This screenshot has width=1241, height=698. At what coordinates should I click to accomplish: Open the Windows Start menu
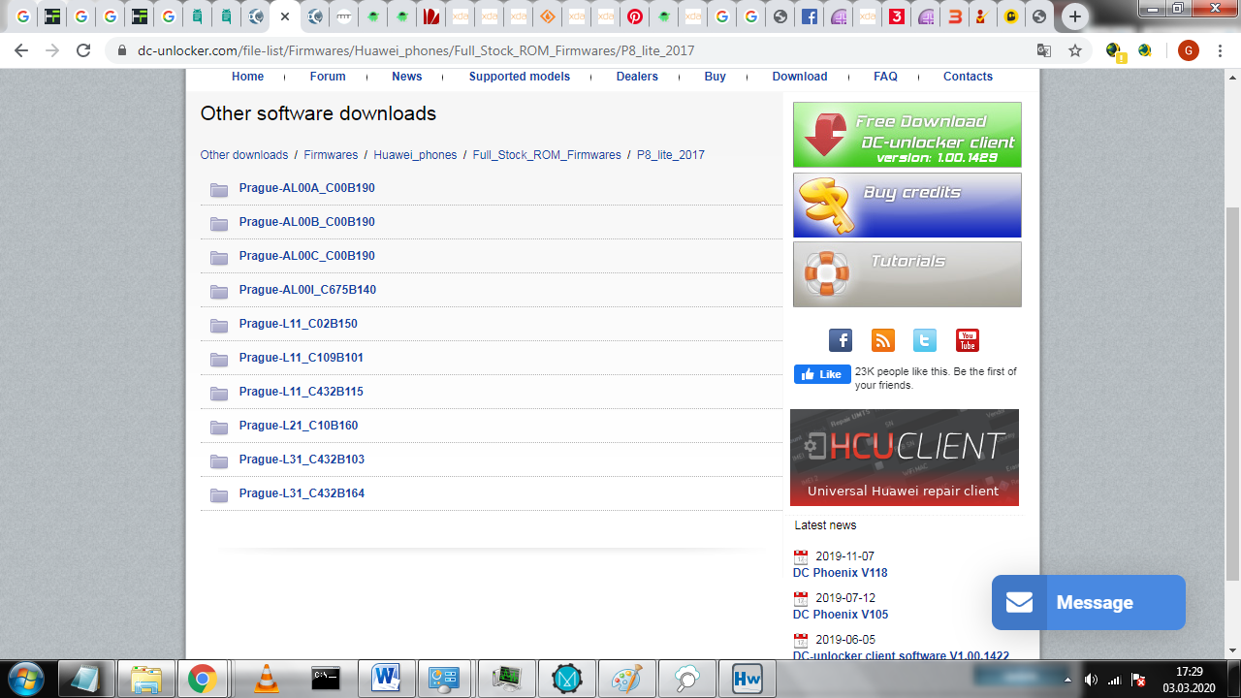[26, 679]
